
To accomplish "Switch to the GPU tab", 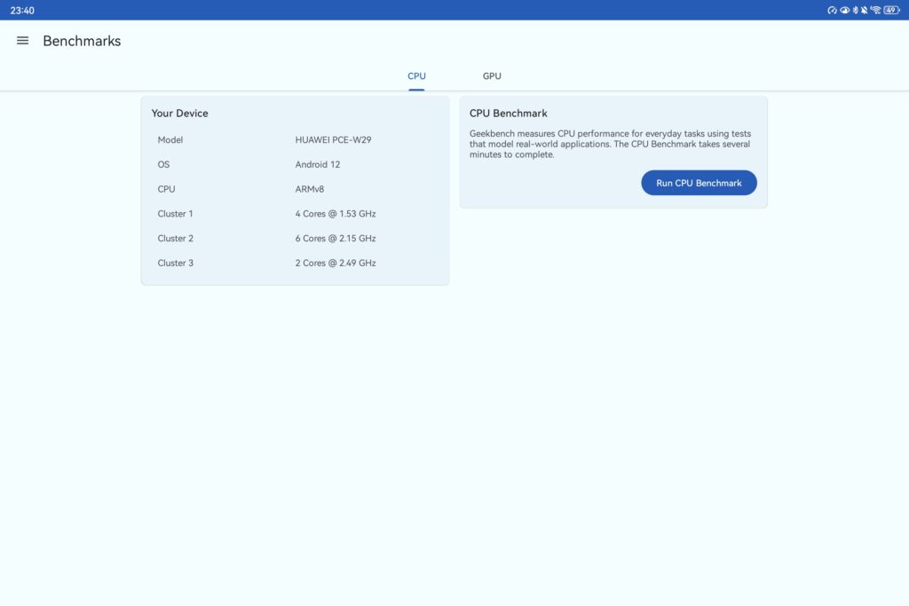I will click(x=492, y=76).
